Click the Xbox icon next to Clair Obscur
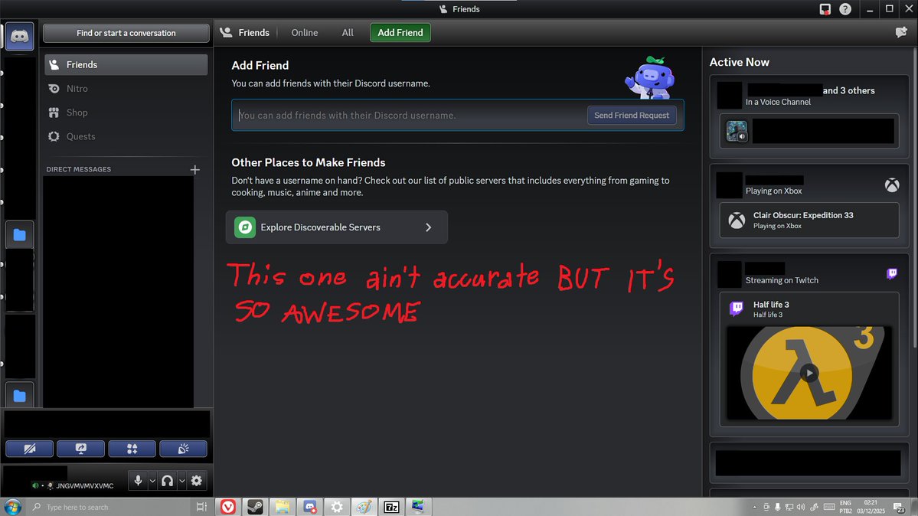The width and height of the screenshot is (918, 516). (x=737, y=220)
